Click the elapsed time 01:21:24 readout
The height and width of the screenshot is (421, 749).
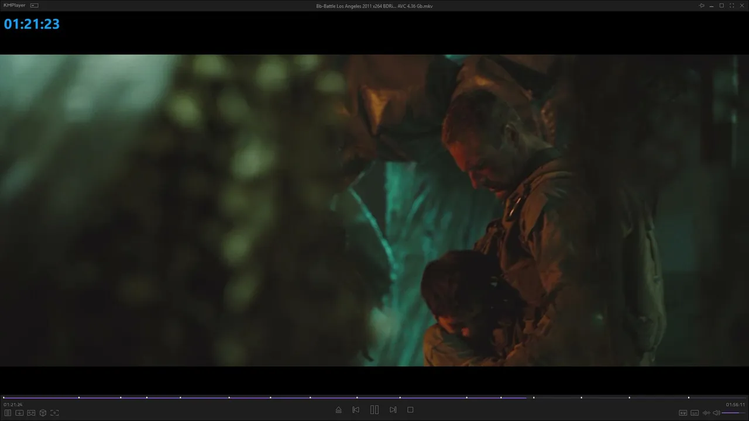coord(13,405)
